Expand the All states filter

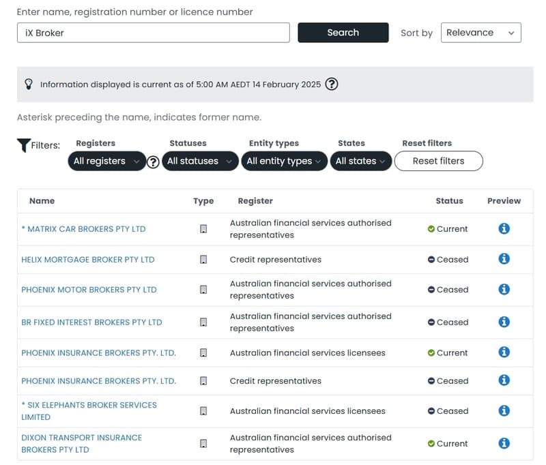pos(361,161)
